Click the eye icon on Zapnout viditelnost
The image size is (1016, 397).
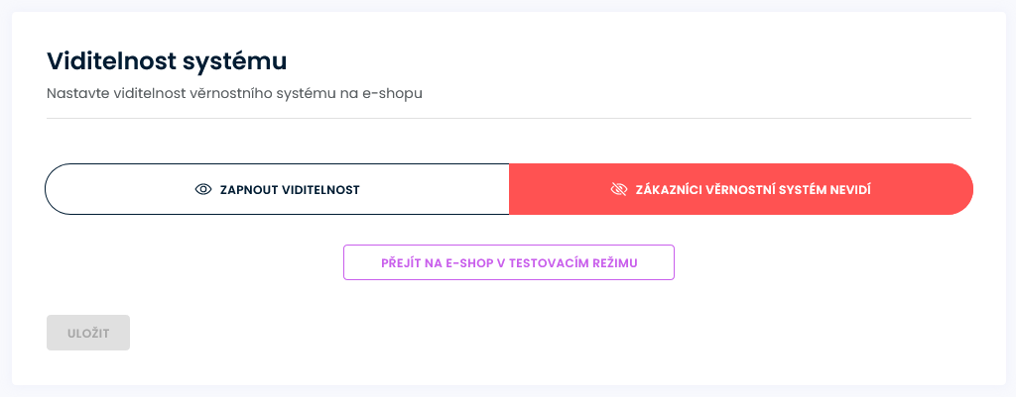[x=203, y=189]
